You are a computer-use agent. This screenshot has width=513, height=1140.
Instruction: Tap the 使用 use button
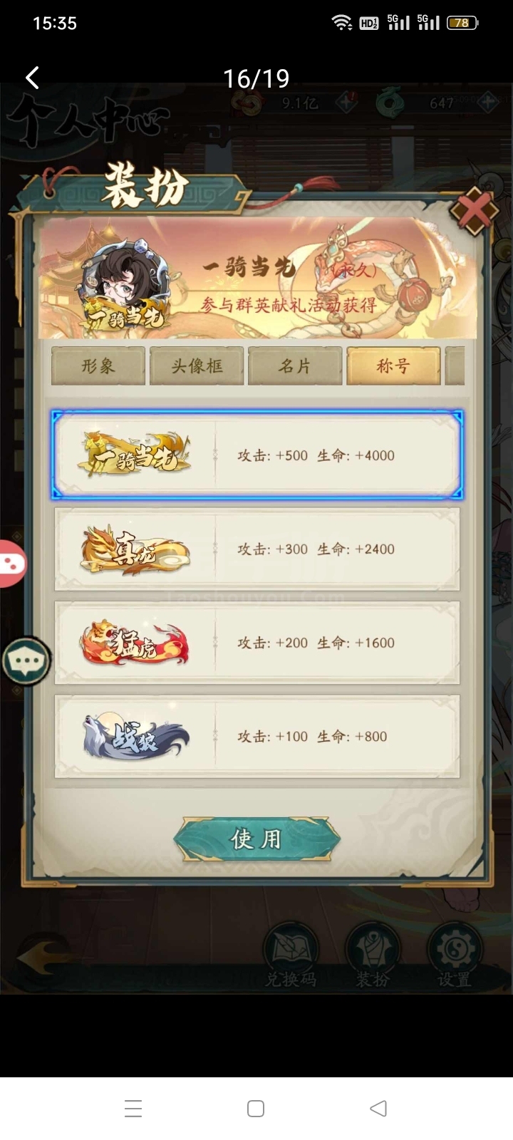[256, 839]
